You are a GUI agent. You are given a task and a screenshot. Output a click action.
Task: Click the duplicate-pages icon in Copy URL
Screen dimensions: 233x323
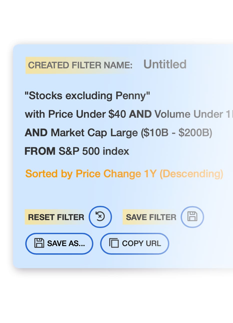[x=114, y=243]
